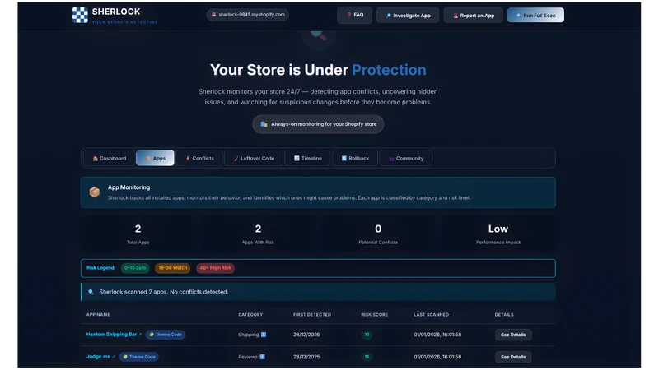Click the 40+ High Risk legend badge

[215, 268]
